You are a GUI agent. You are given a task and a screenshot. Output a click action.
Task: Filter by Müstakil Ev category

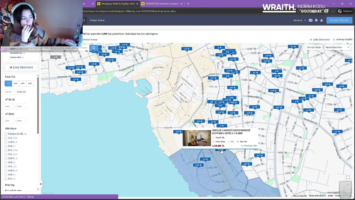(16, 53)
